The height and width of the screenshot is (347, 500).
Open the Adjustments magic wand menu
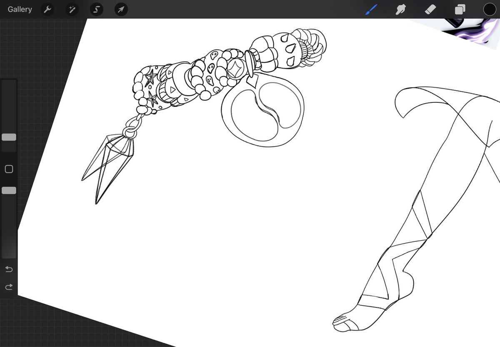(72, 9)
